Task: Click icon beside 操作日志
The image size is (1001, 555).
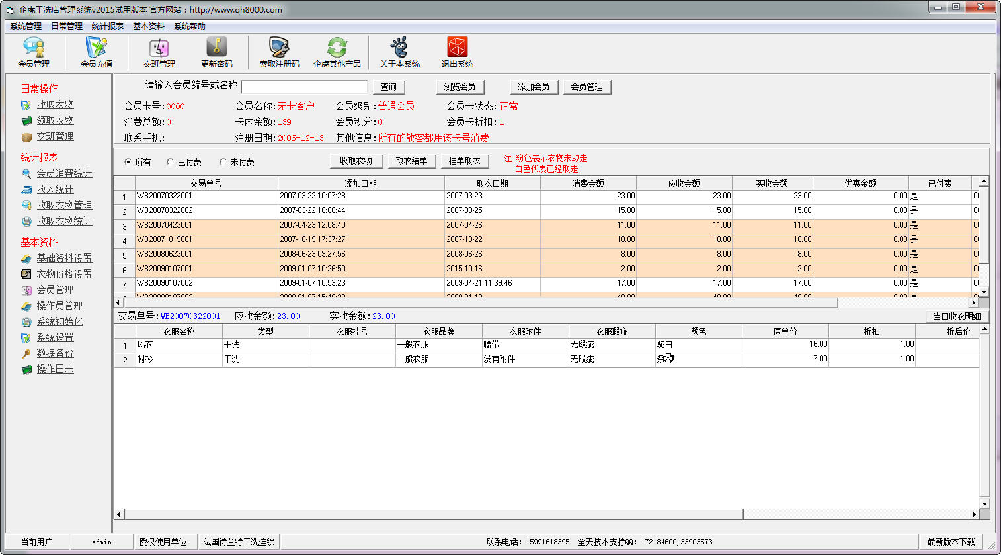Action: tap(26, 370)
